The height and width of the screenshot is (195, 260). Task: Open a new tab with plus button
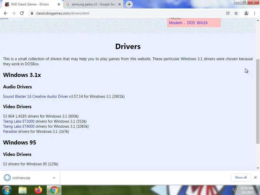point(129,4)
